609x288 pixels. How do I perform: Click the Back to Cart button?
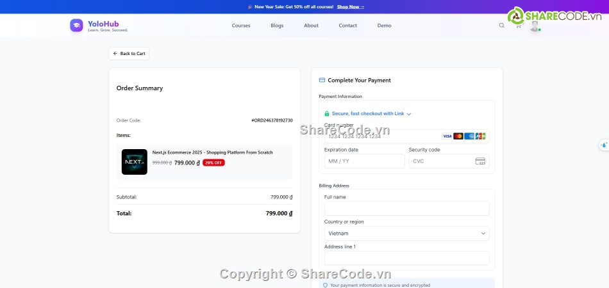point(129,54)
